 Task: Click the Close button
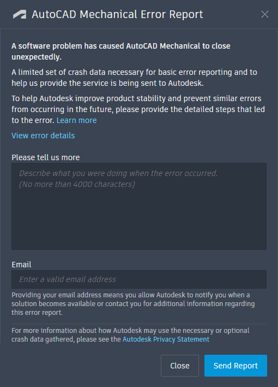[180, 366]
